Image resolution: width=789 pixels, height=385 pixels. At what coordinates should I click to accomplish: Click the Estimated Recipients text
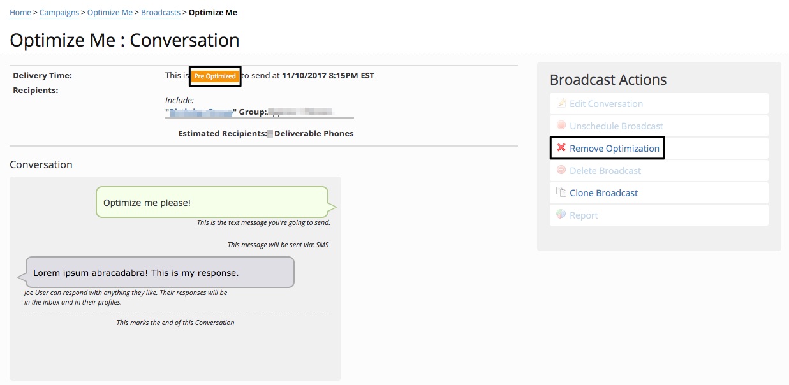coord(266,133)
